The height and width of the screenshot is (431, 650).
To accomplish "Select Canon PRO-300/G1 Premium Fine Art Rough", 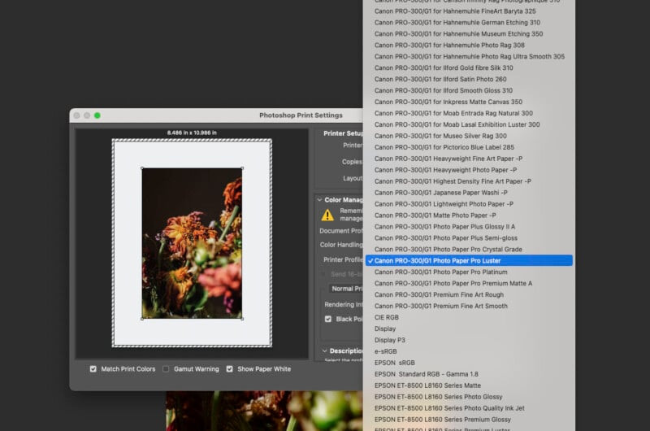I will click(469, 294).
